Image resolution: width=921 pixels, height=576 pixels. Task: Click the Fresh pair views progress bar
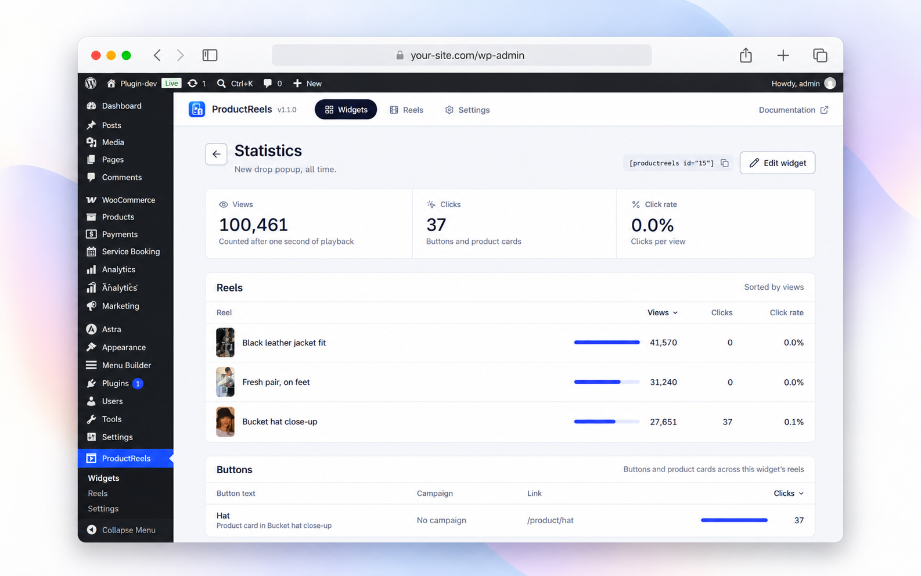pyautogui.click(x=607, y=382)
